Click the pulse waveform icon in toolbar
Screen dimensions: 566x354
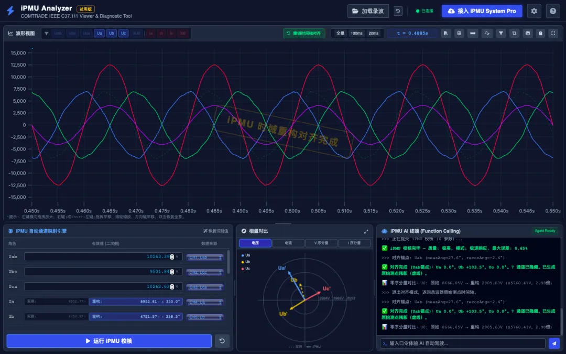[487, 33]
